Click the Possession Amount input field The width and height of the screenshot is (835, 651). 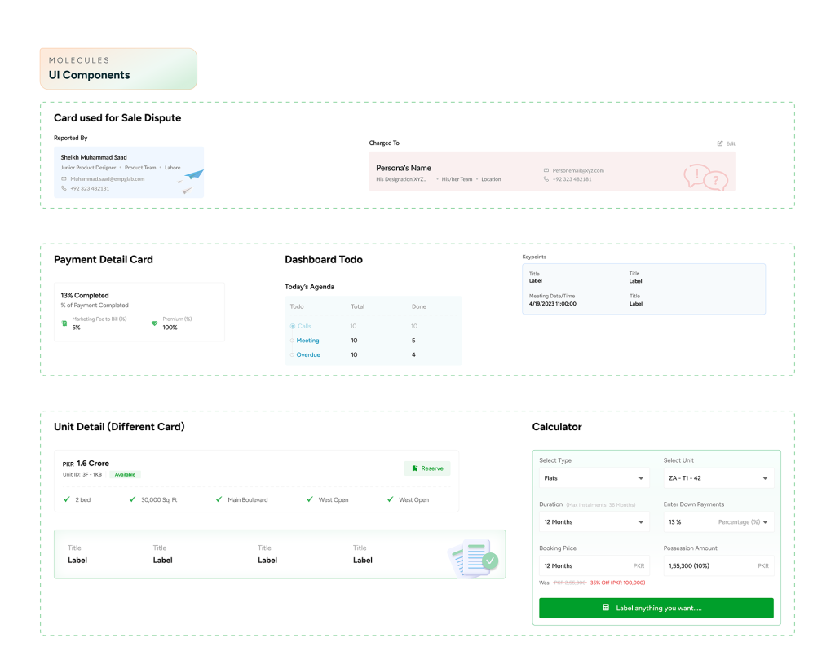pos(709,565)
